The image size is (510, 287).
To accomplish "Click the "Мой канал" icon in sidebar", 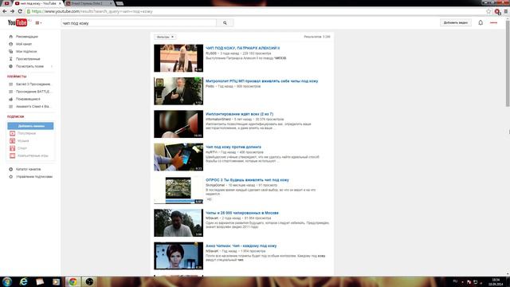I will point(10,44).
